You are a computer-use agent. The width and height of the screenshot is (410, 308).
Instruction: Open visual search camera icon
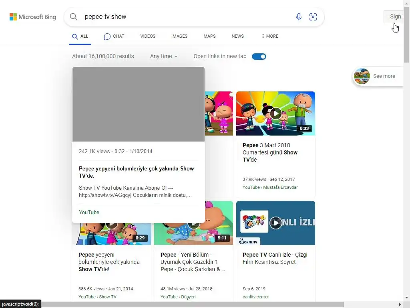(313, 17)
